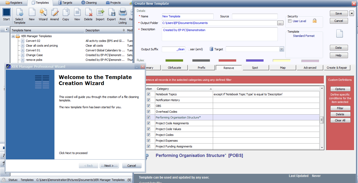Toggle the OBS checkbox
Viewport: 358px width, 183px height.
click(149, 106)
